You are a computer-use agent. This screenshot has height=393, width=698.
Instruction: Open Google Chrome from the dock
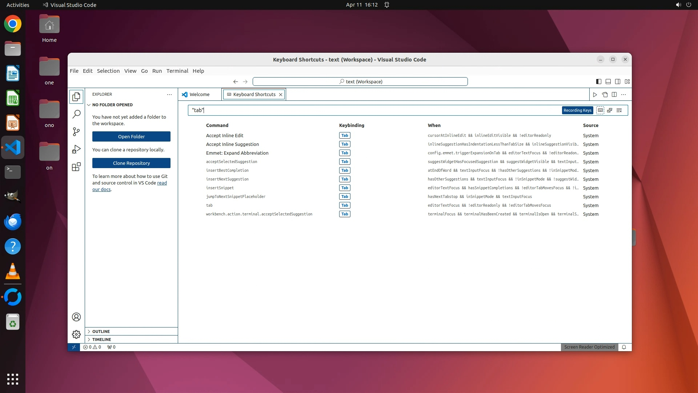coord(13,24)
